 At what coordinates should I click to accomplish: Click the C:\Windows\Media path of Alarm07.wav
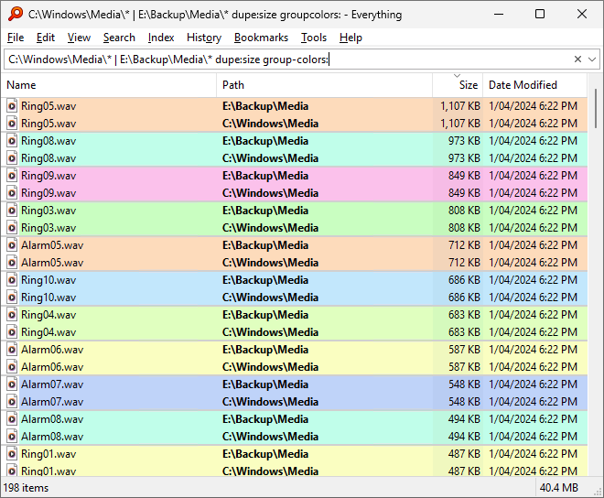coord(270,402)
